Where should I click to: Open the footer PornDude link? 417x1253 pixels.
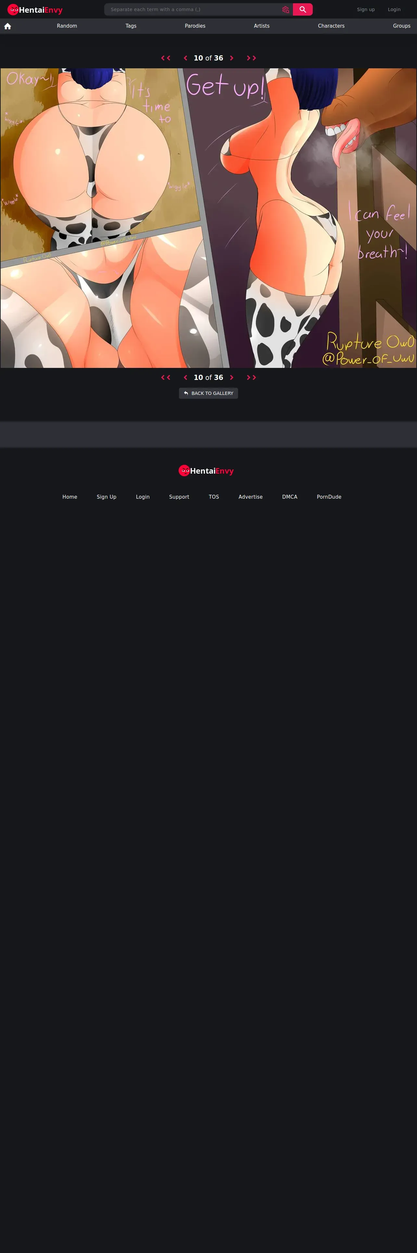[x=329, y=497]
